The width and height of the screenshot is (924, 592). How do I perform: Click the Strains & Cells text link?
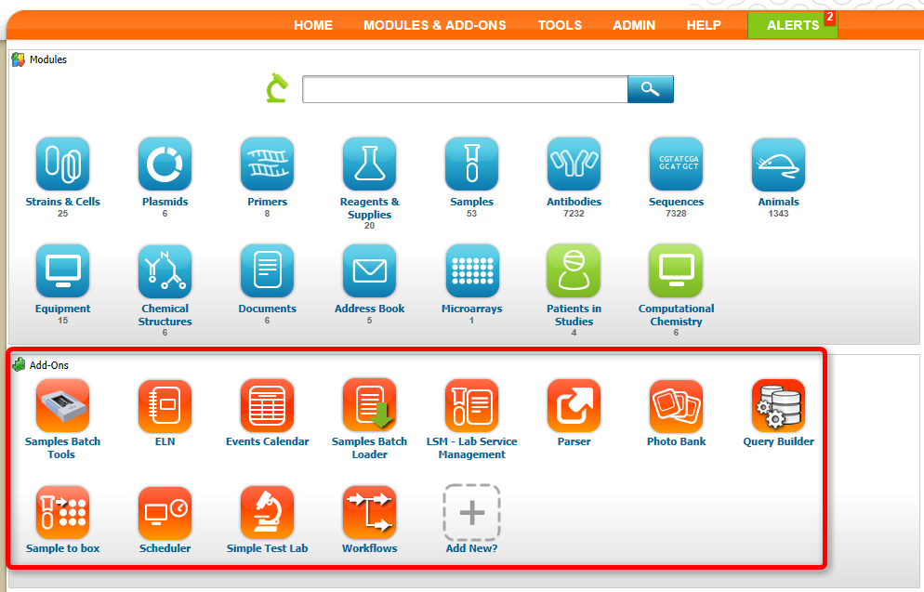point(62,202)
